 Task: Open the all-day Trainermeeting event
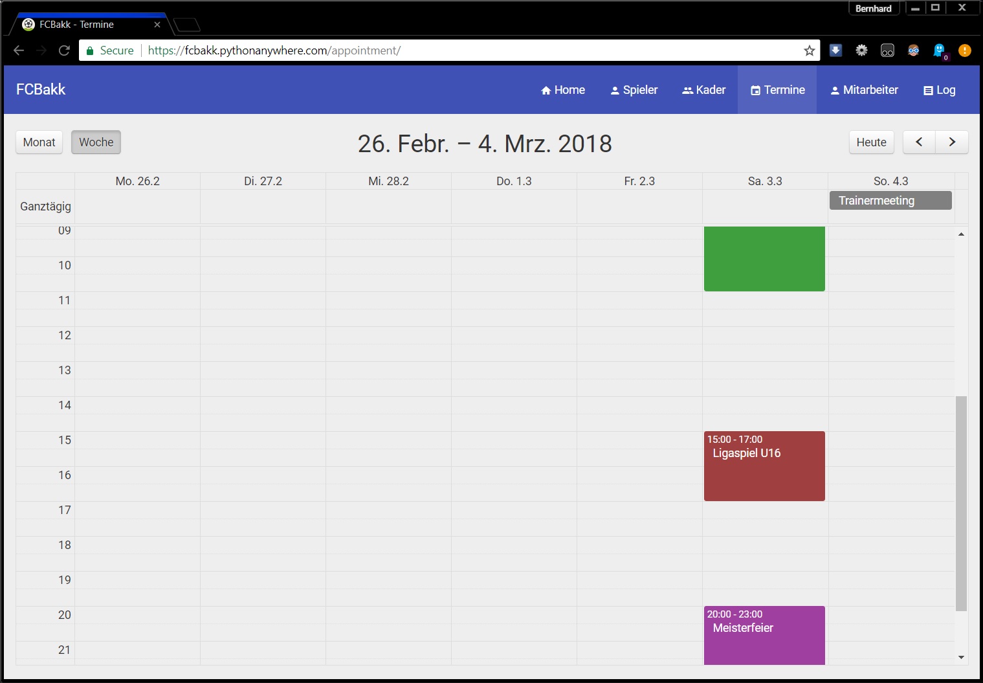click(890, 201)
